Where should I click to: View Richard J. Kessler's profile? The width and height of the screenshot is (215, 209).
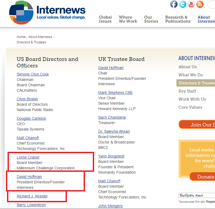coord(32,196)
